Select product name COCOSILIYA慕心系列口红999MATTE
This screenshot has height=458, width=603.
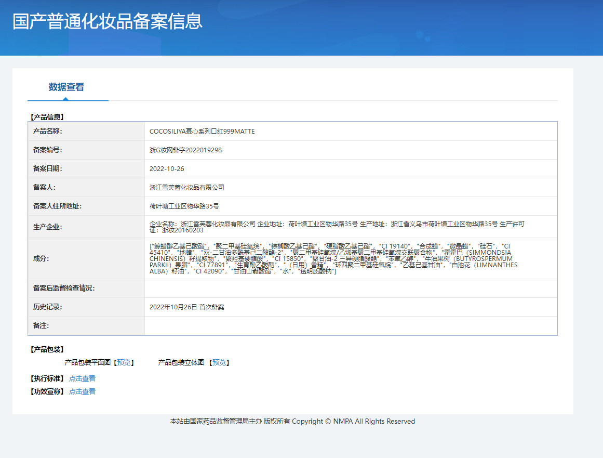(x=202, y=131)
